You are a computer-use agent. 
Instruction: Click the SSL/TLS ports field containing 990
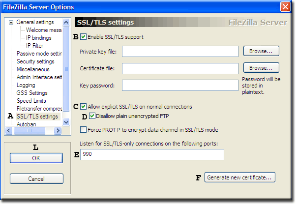pyautogui.click(x=152, y=154)
